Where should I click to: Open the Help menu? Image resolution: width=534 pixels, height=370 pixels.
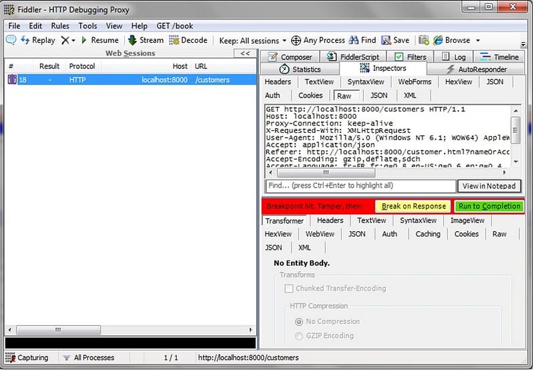(140, 26)
